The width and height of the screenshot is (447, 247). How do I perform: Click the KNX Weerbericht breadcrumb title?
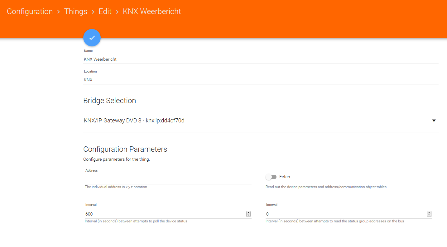tap(152, 12)
